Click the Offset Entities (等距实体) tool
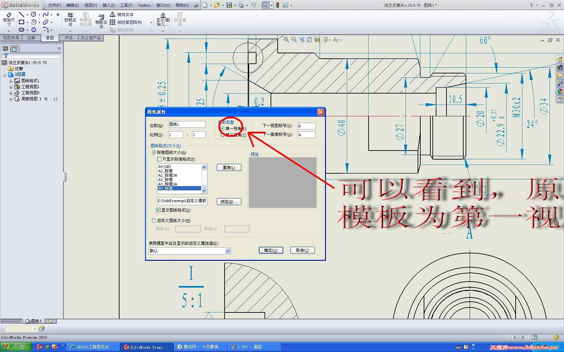Image resolution: width=564 pixels, height=352 pixels. coord(101,21)
